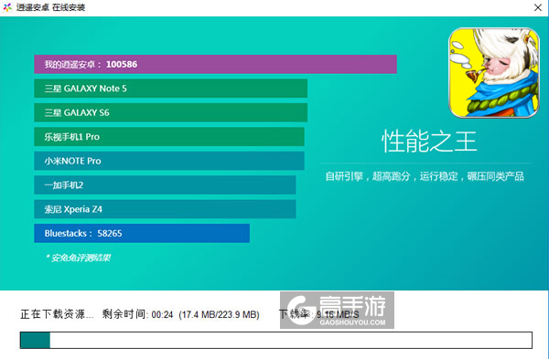Screen dimensions: 549x359
Task: Click the gaoshouyou watermark logo
Action: [x=337, y=310]
